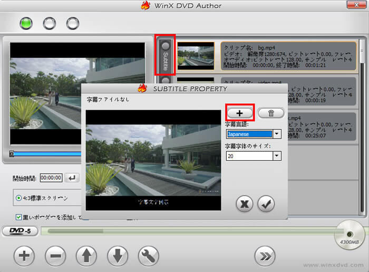Cancel the Subtitle Property dialog with X

(x=245, y=204)
